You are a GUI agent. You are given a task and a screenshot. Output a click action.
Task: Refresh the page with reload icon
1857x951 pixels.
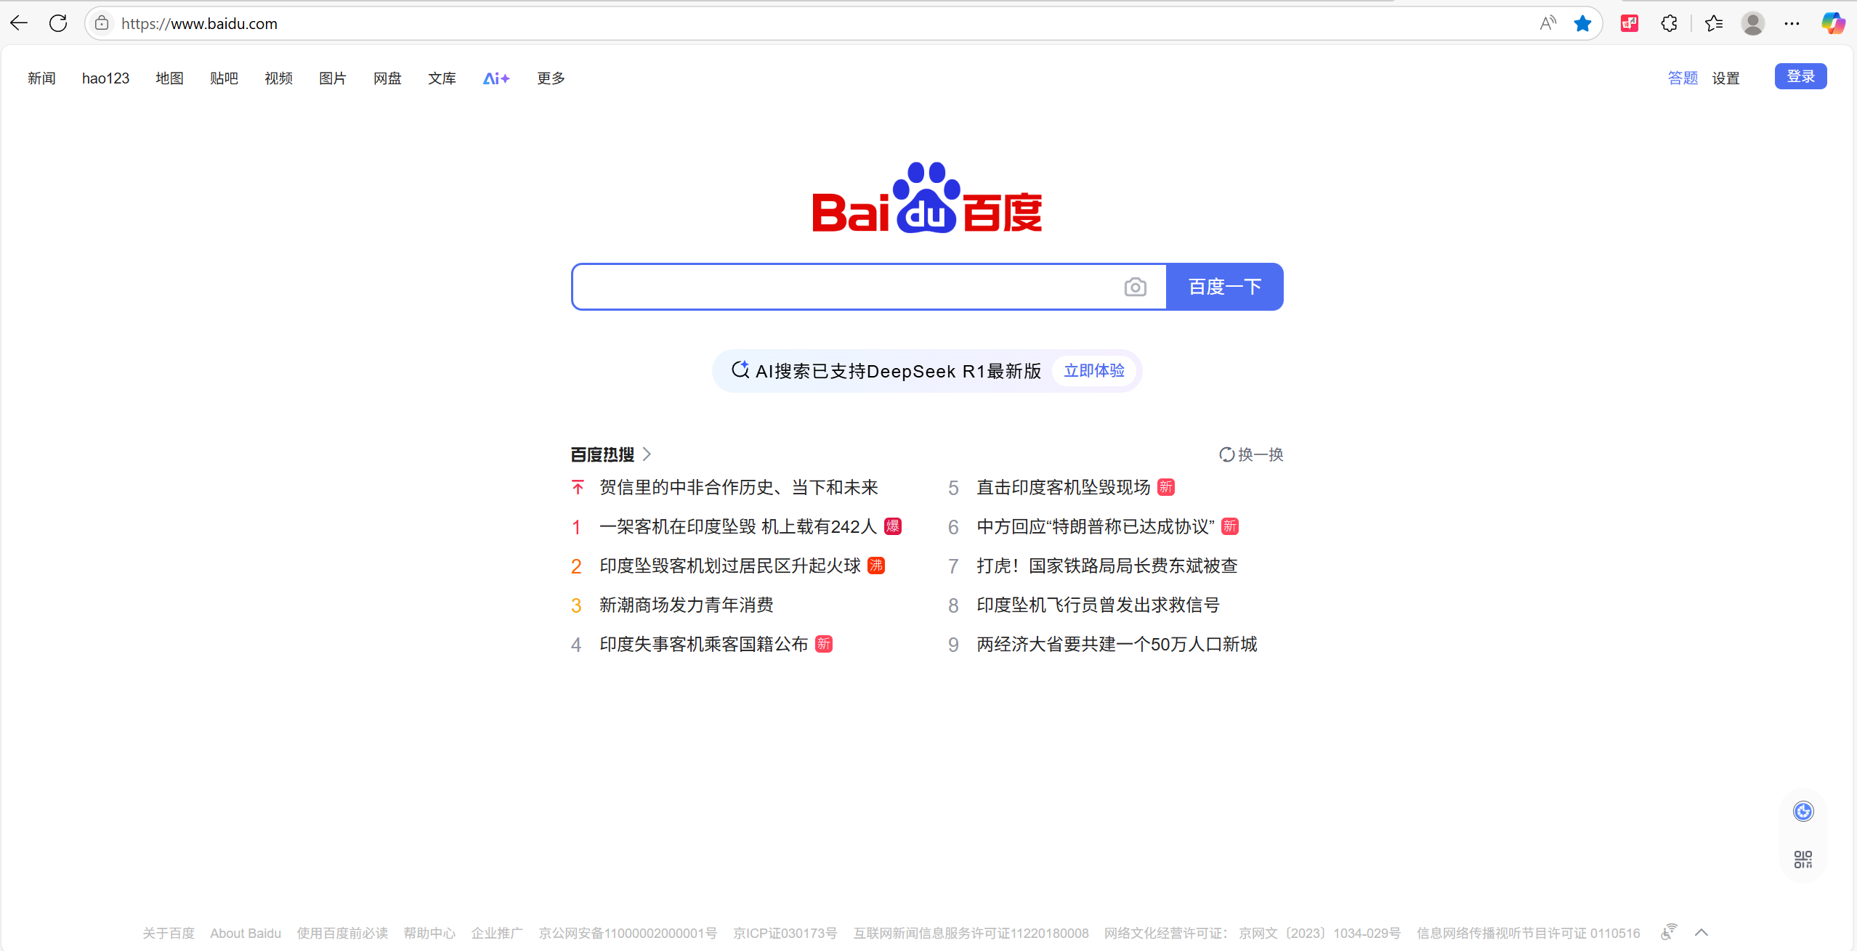coord(58,23)
